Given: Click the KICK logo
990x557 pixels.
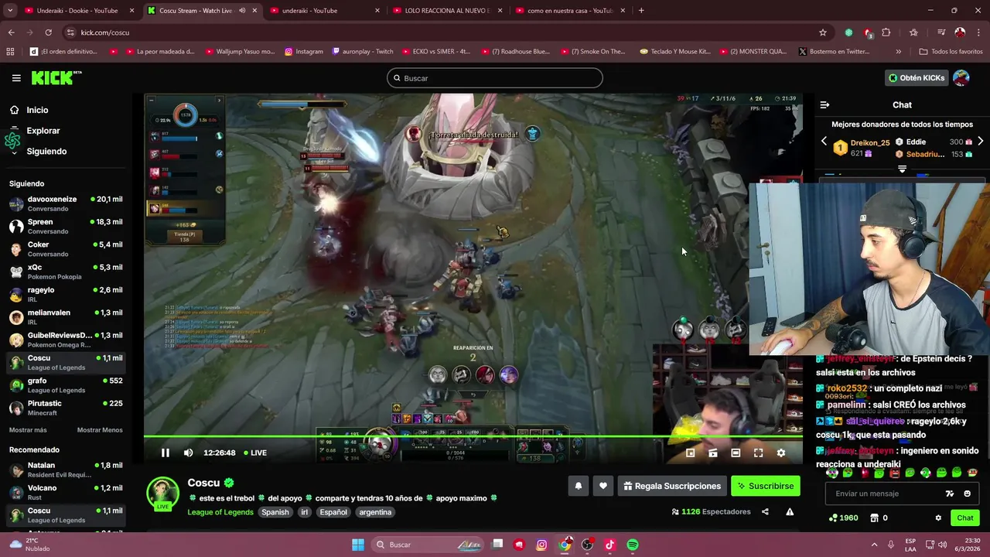Looking at the screenshot, I should 56,77.
